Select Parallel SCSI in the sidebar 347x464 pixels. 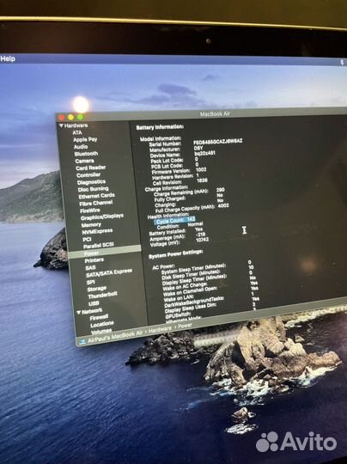click(98, 246)
